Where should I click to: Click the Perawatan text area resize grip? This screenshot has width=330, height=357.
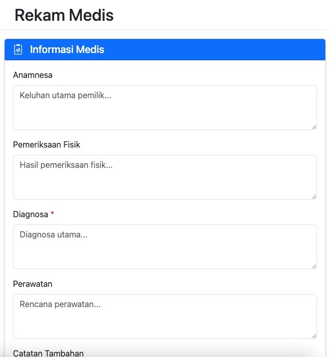[314, 336]
